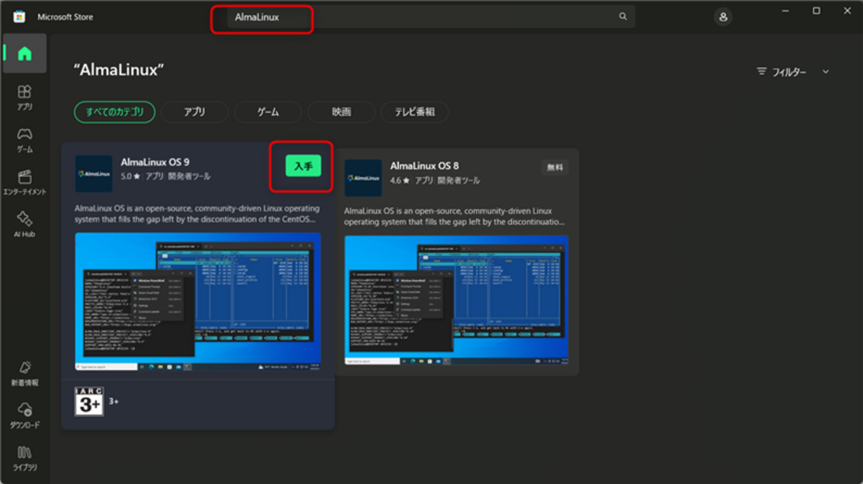Select the ゲーム category filter tab

pos(268,112)
